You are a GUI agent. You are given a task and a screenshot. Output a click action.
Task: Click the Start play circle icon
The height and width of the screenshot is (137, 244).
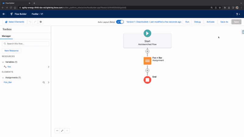[147, 33]
